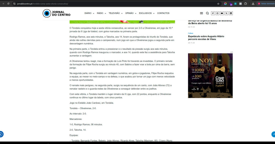The height and width of the screenshot is (144, 275).
Task: Open the hamburger menu icon
Action: (x=201, y=13)
